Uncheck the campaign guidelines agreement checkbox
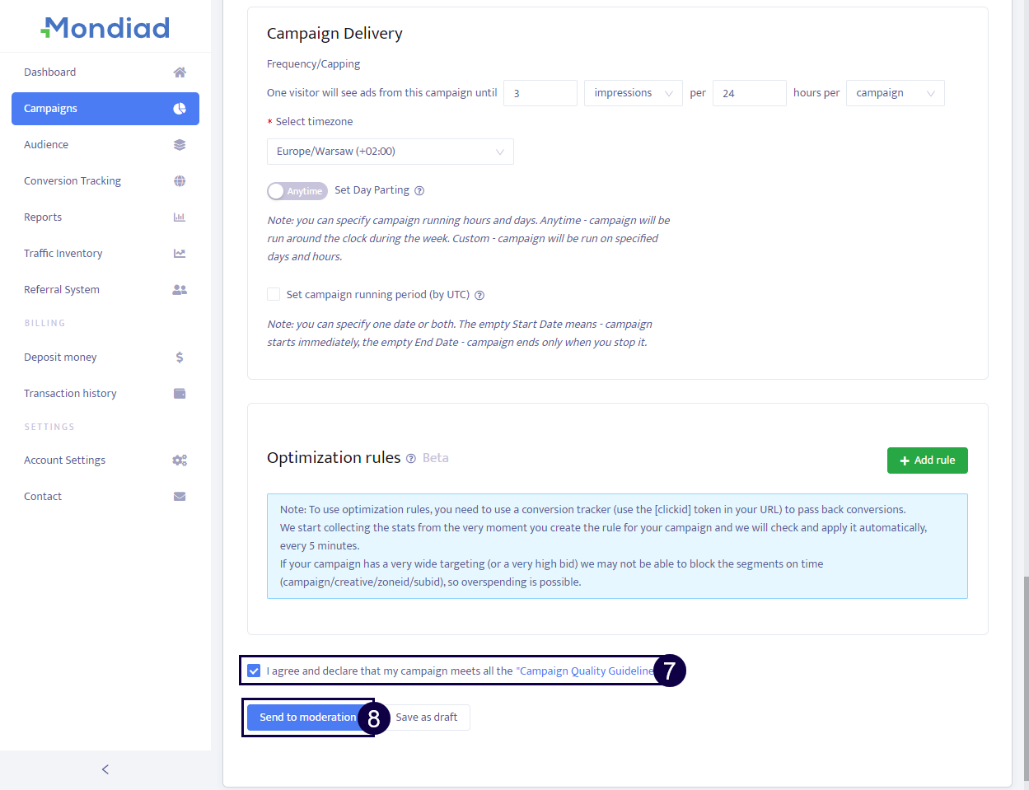 coord(254,671)
